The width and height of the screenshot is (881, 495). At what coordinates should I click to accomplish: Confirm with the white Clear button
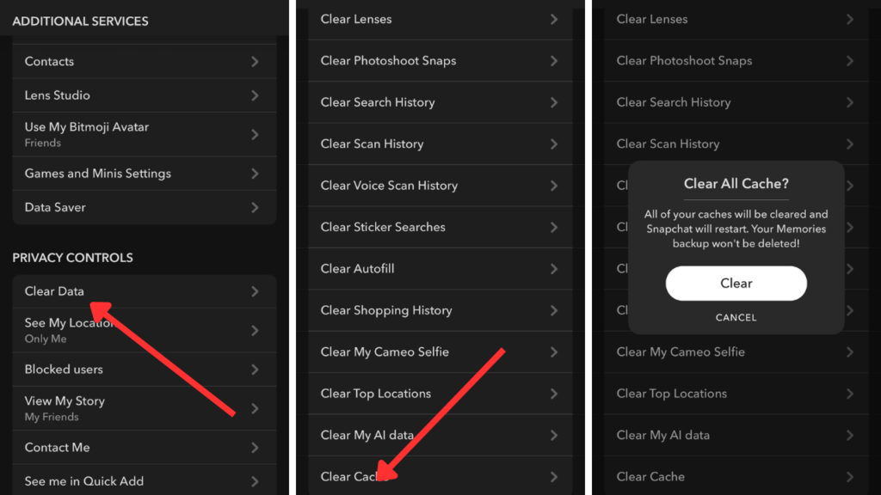(x=736, y=284)
